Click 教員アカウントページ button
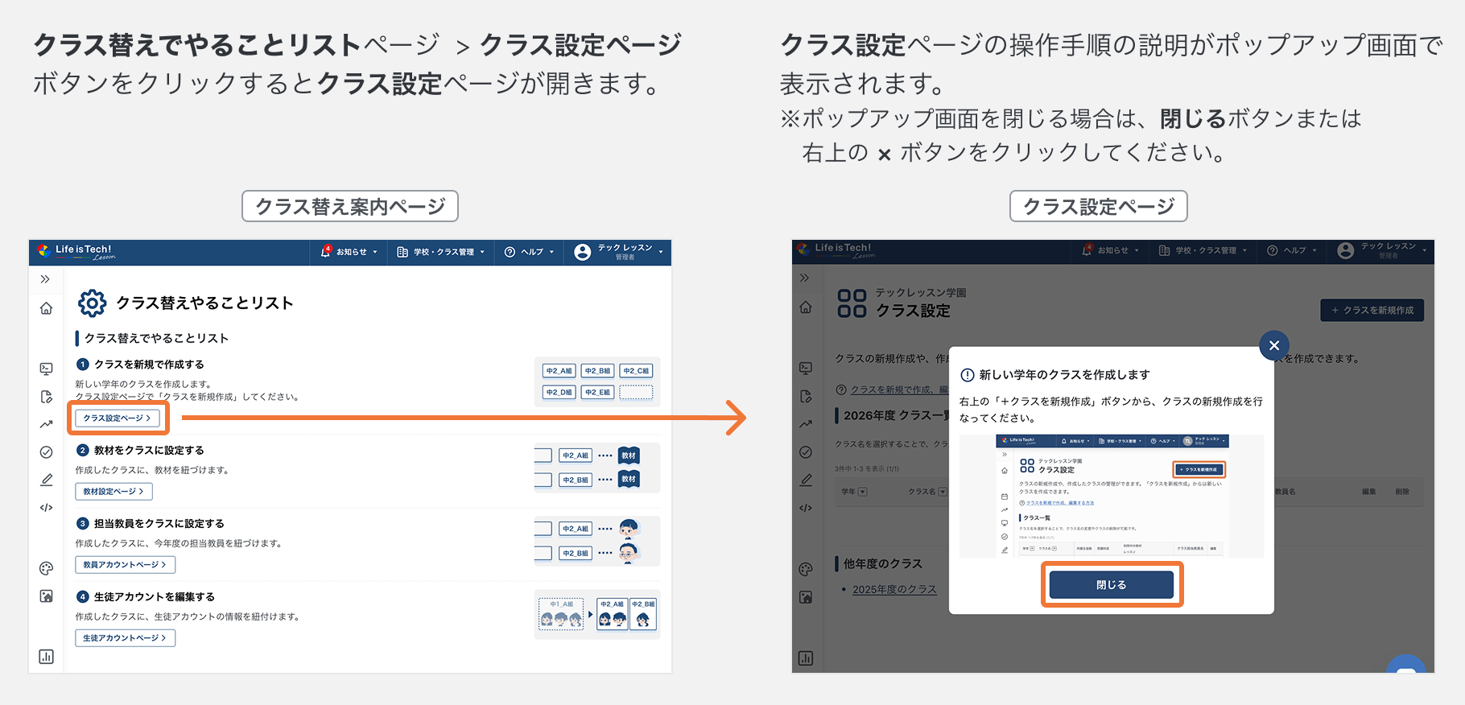 point(125,564)
